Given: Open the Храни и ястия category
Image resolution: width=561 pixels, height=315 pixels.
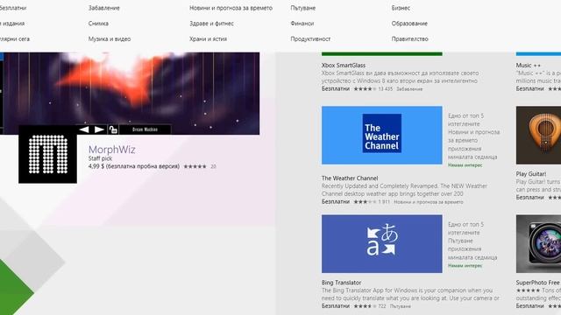Looking at the screenshot, I should (209, 38).
